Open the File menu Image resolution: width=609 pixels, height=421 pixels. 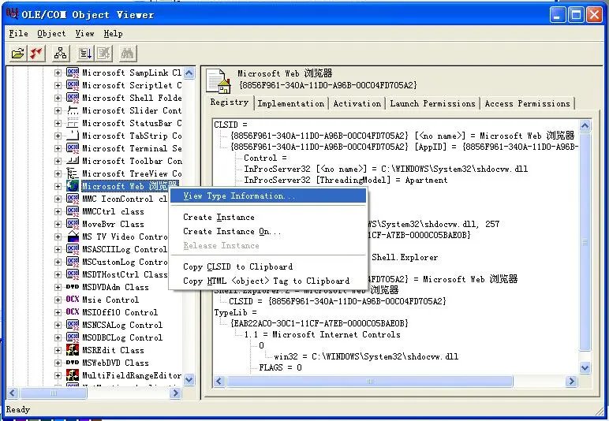coord(19,34)
